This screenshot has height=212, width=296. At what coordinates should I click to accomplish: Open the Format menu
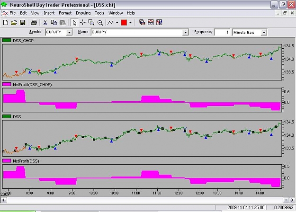pos(65,13)
